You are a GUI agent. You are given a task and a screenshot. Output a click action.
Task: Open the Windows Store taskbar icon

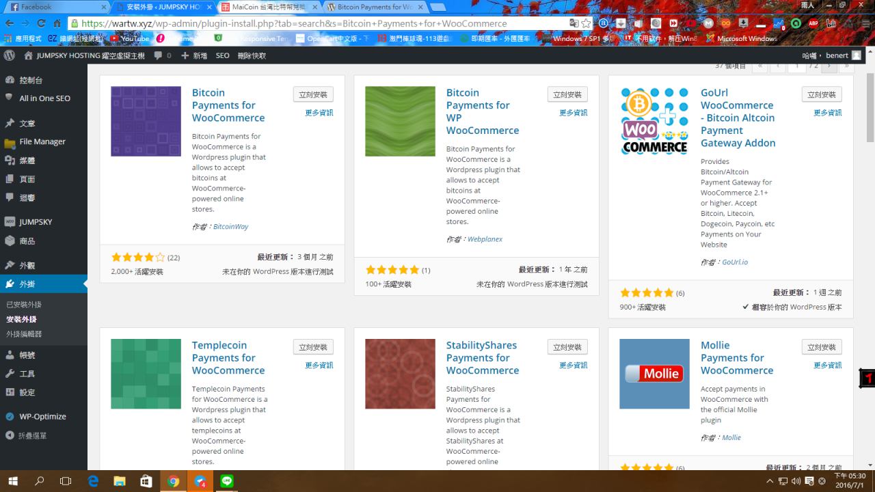coord(146,481)
